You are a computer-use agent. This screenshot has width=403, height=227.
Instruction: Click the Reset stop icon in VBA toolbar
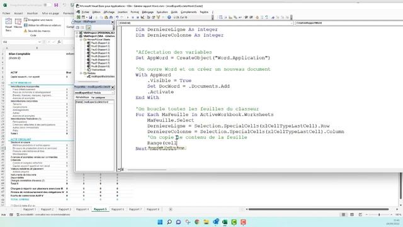point(137,17)
